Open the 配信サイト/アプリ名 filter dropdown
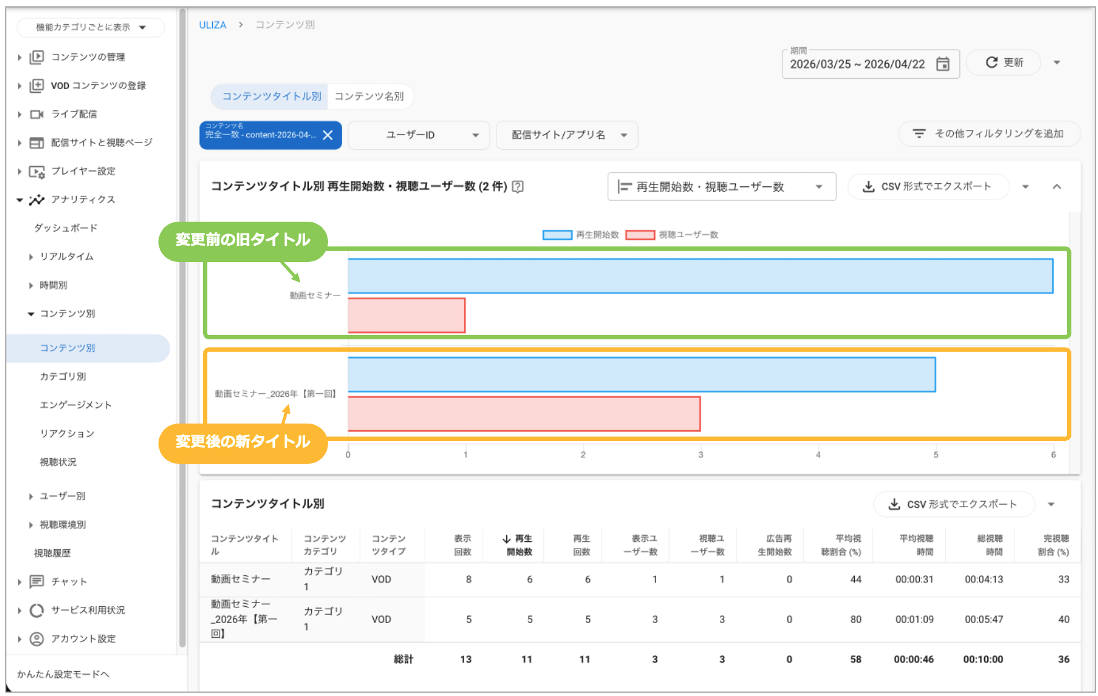The width and height of the screenshot is (1098, 696). [x=567, y=135]
